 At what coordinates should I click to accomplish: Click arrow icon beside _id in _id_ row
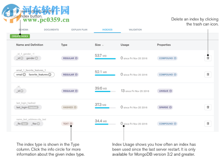pyautogui.click(x=22, y=91)
